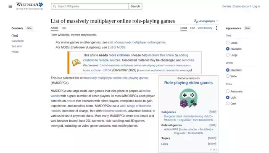269x153 pixels.
Task: Open JSTOR find sources link
Action: coord(107,70)
